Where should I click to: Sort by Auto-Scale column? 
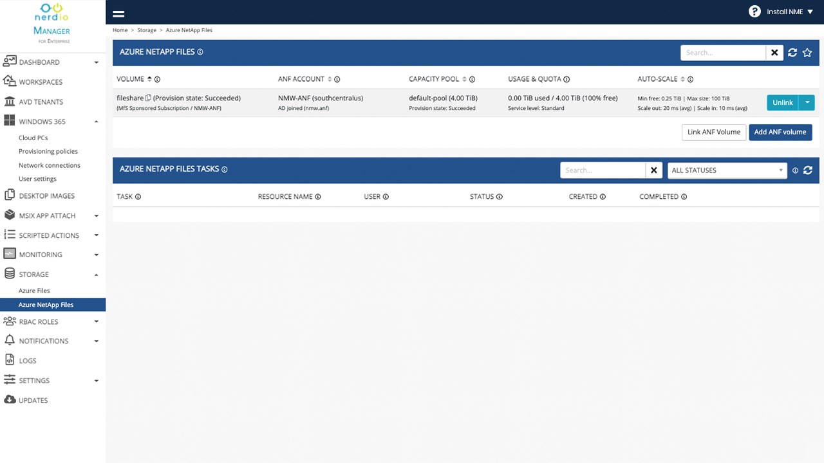click(x=682, y=79)
